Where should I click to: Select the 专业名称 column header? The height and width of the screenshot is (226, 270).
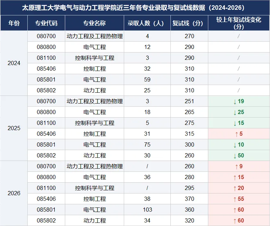(94, 23)
